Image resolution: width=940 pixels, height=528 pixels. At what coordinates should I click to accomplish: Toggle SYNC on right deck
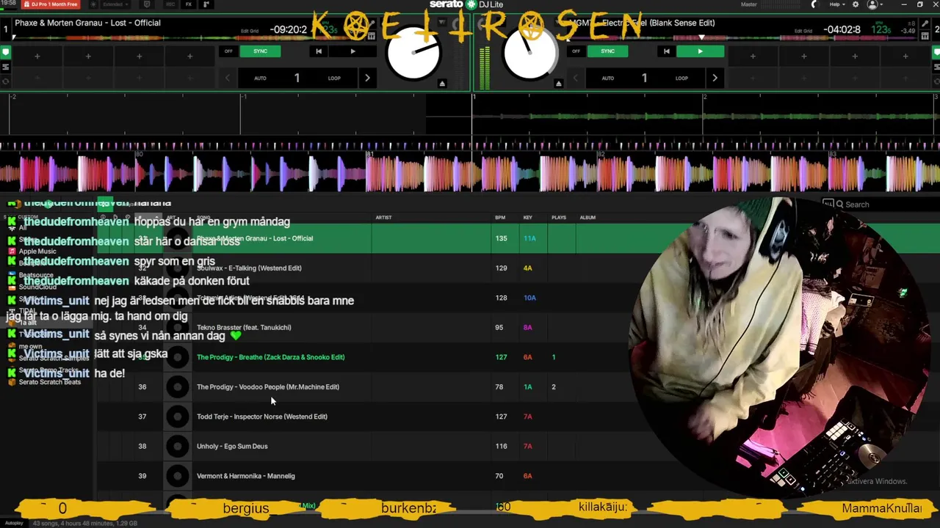pyautogui.click(x=607, y=51)
